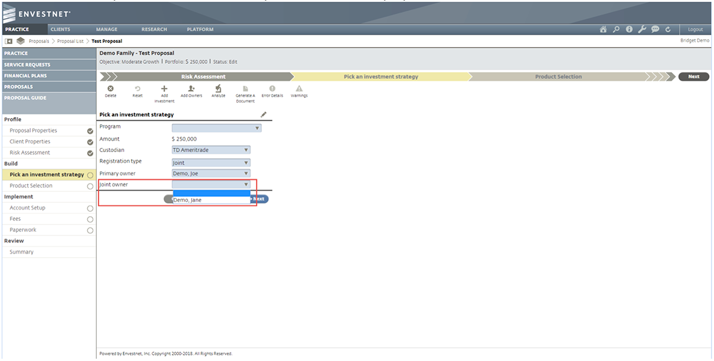Click the Delete toolbar icon
Image resolution: width=714 pixels, height=361 pixels.
pyautogui.click(x=110, y=89)
